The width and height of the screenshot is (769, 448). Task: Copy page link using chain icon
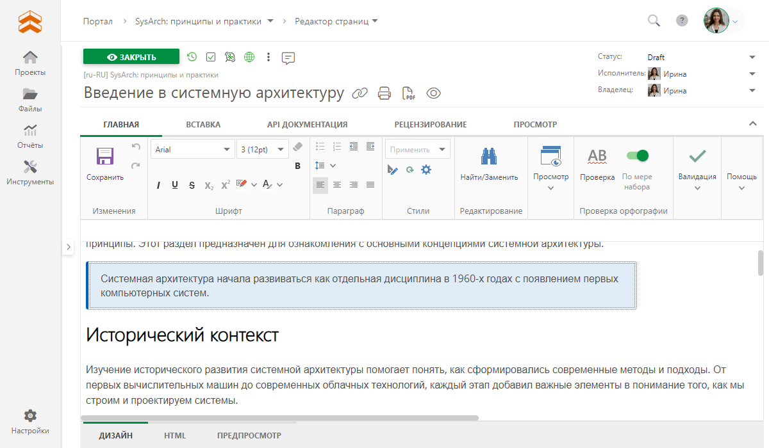(360, 93)
